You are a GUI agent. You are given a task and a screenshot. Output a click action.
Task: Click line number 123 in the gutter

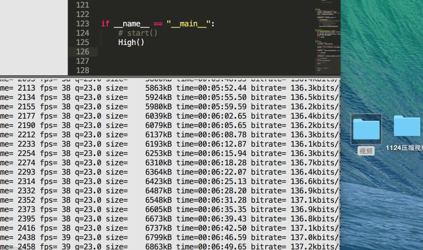click(x=82, y=24)
